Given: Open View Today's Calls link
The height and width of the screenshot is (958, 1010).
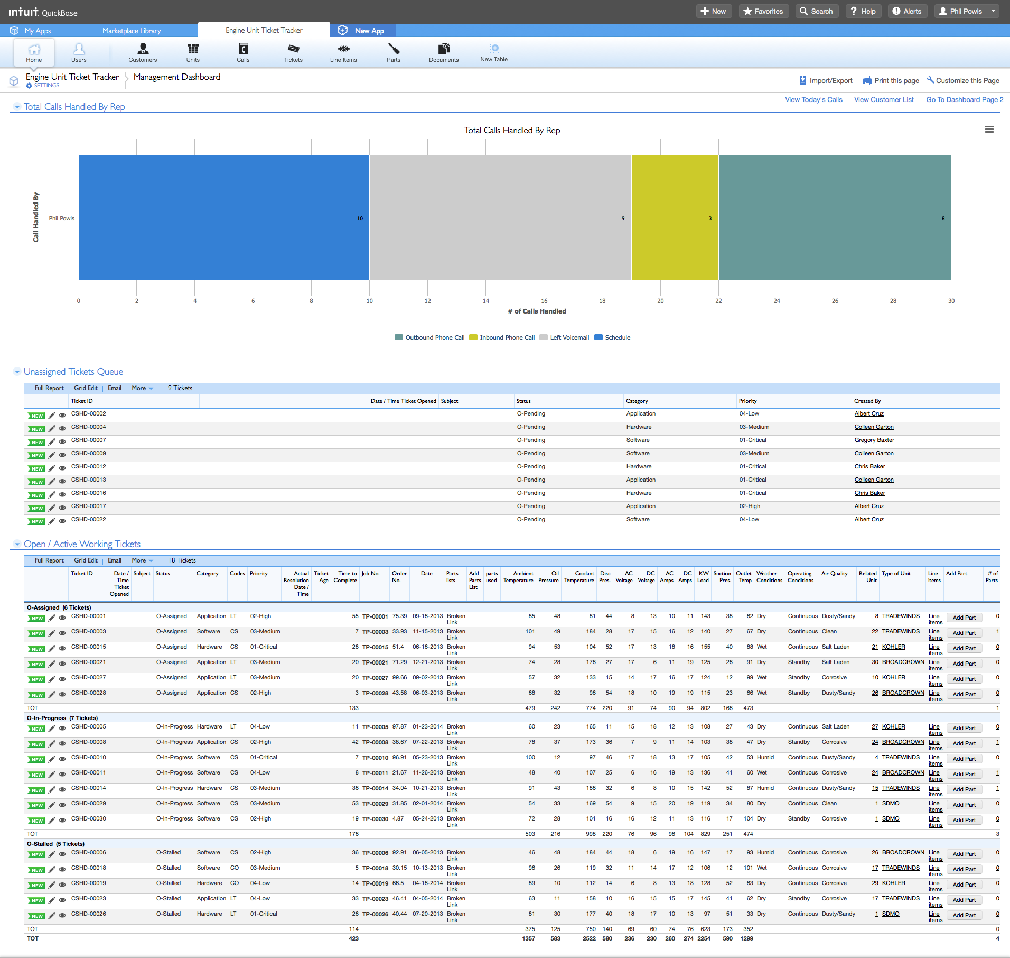Looking at the screenshot, I should click(813, 99).
